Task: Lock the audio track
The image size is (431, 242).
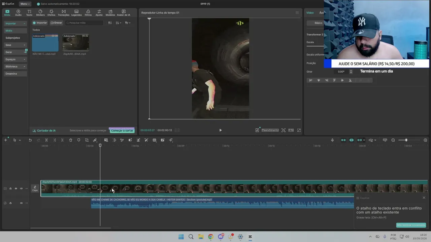Action: click(10, 203)
